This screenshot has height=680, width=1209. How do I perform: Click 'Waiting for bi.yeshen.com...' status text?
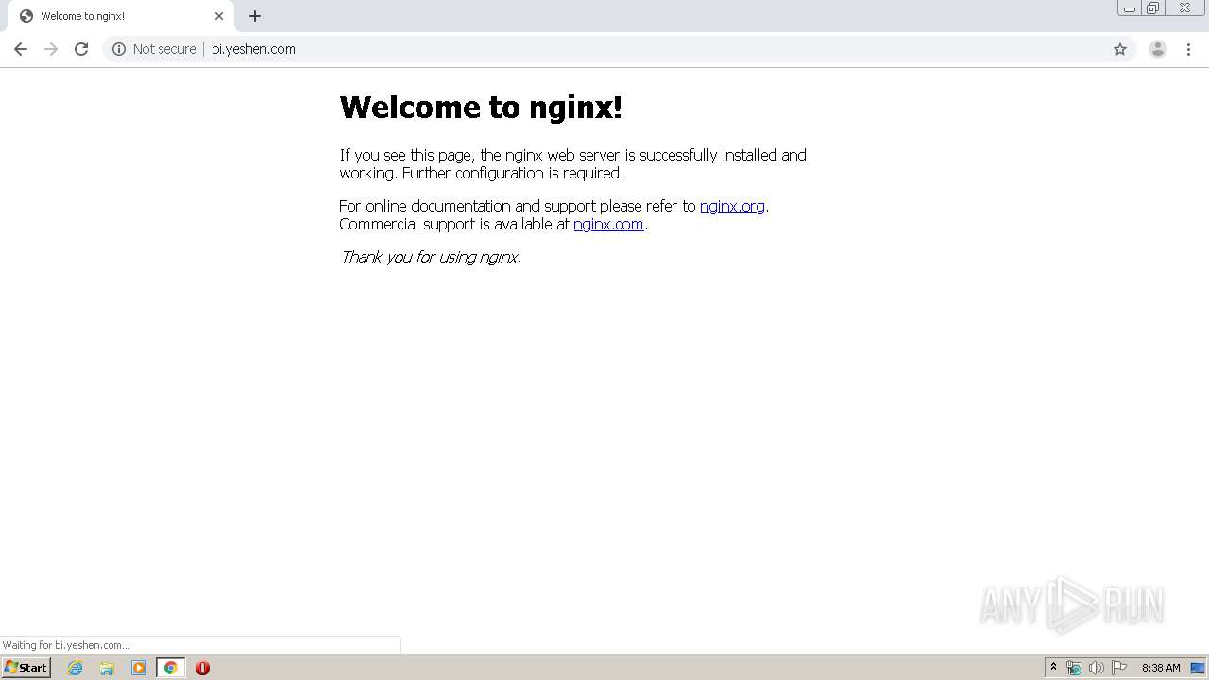[x=66, y=645]
